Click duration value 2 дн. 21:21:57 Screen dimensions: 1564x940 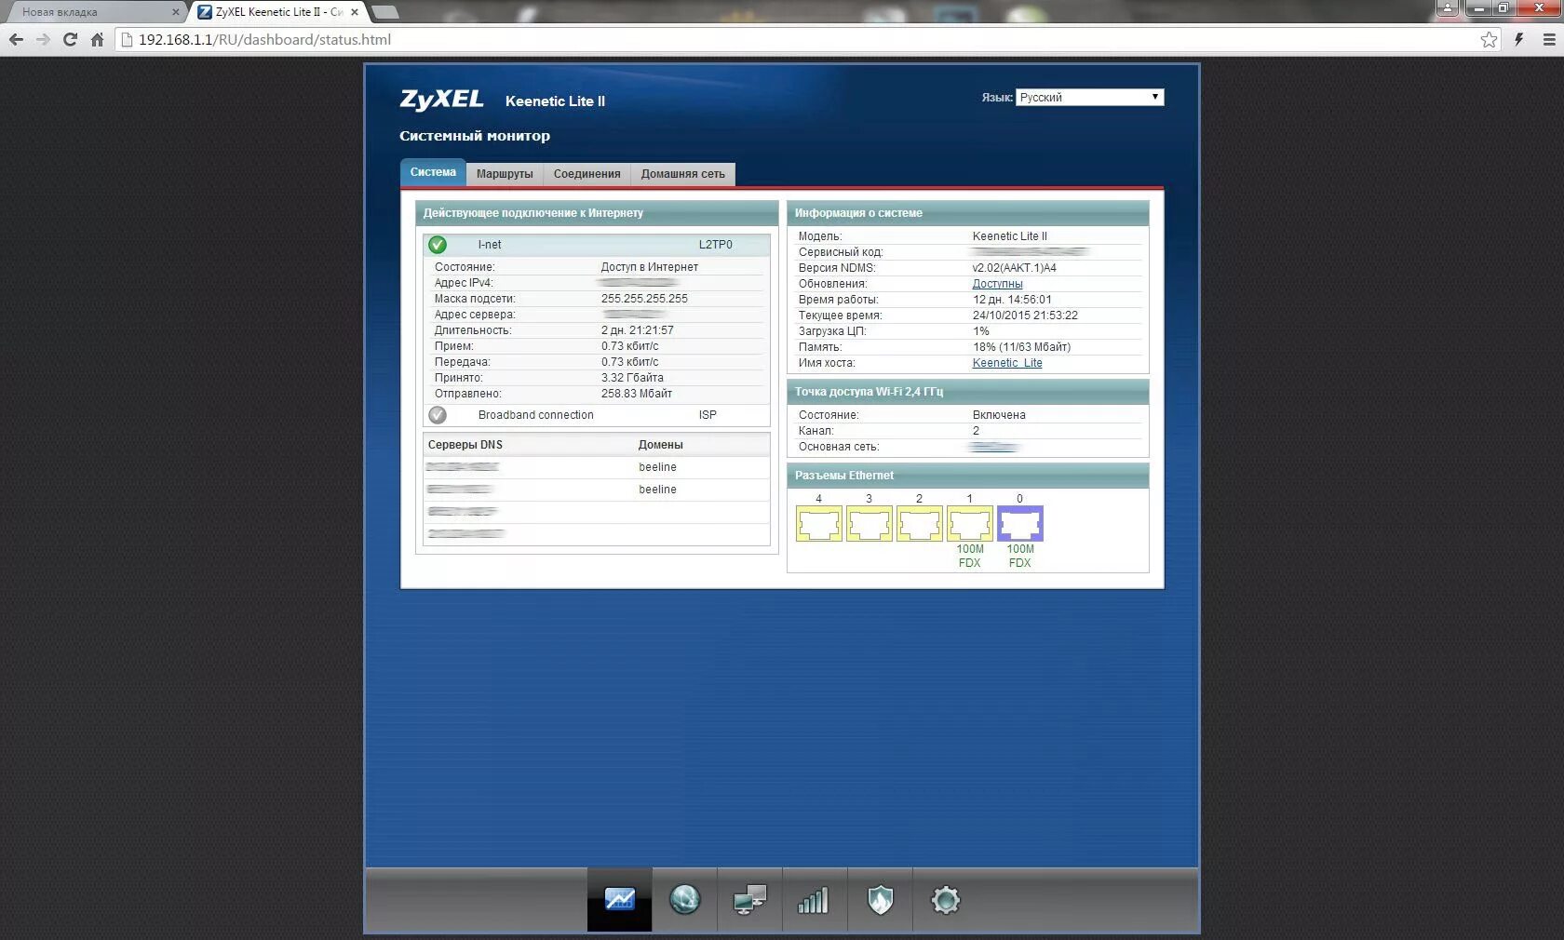(x=637, y=330)
